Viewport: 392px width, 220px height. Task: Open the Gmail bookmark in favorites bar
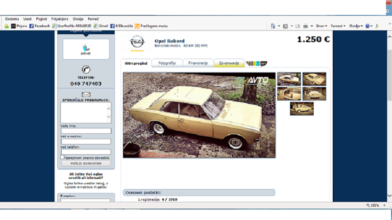(100, 26)
